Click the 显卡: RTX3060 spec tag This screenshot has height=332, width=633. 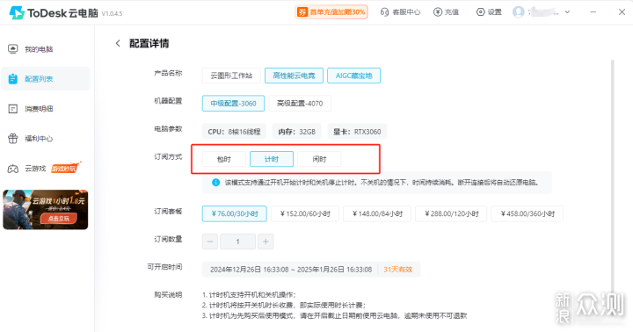[357, 132]
